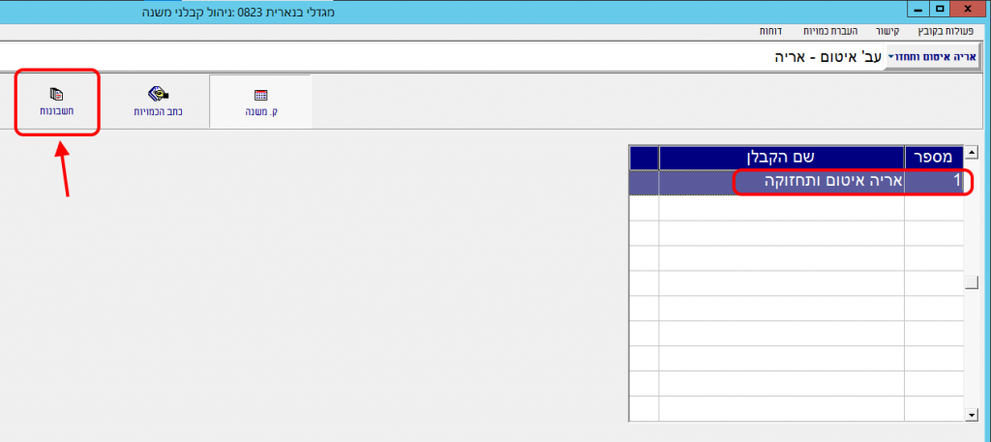This screenshot has height=442, width=991.
Task: Click the table's vertical scrollbar thumb
Action: click(x=973, y=281)
